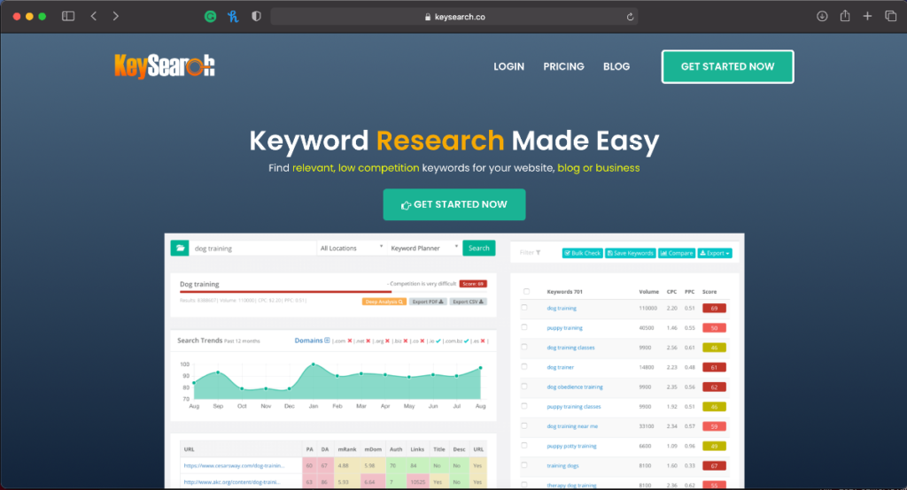907x490 pixels.
Task: Tick the checkbox for dog trainer
Action: click(524, 366)
